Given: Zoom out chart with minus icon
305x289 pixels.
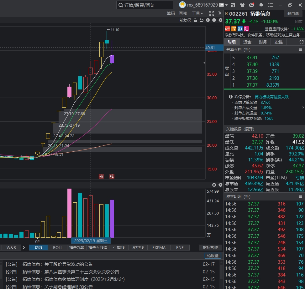Looking at the screenshot, I should coord(214,20).
